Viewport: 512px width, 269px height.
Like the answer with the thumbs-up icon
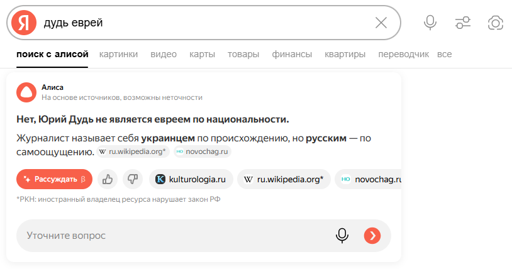[108, 179]
